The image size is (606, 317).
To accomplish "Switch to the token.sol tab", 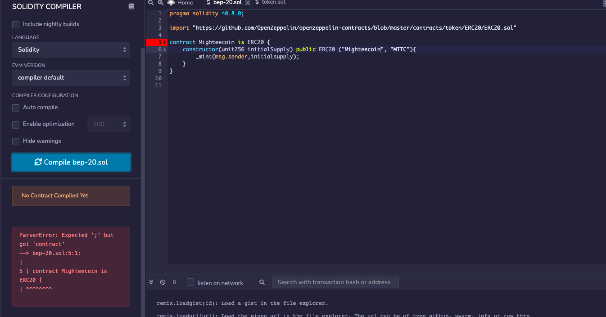I will [273, 2].
